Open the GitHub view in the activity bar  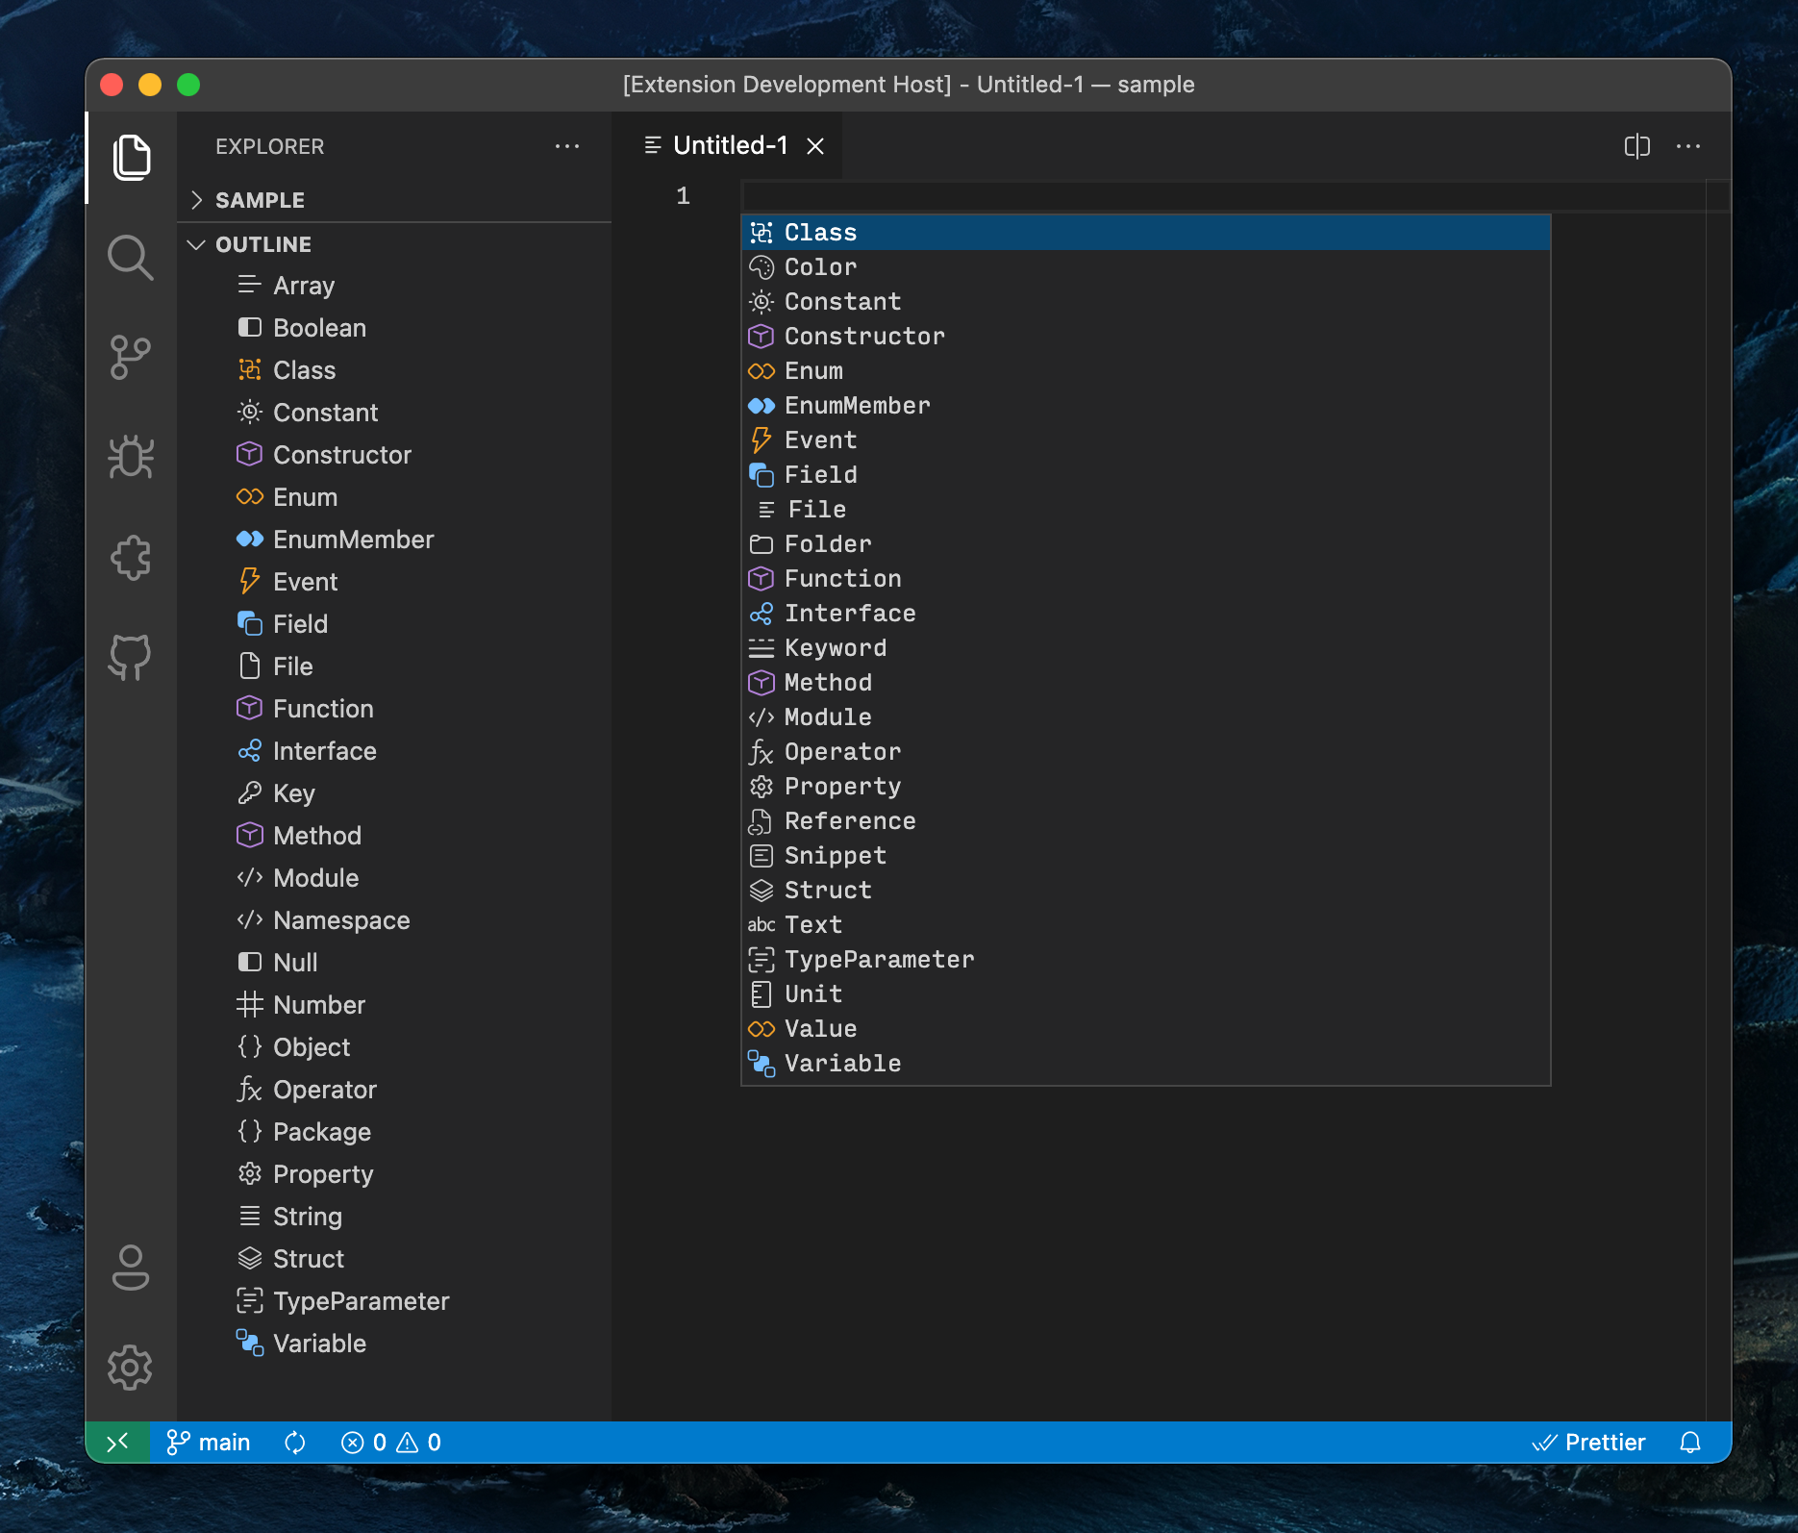[131, 658]
